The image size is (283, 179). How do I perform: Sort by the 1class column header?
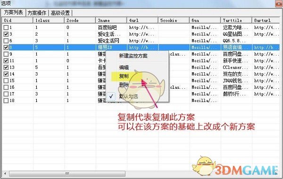point(49,20)
